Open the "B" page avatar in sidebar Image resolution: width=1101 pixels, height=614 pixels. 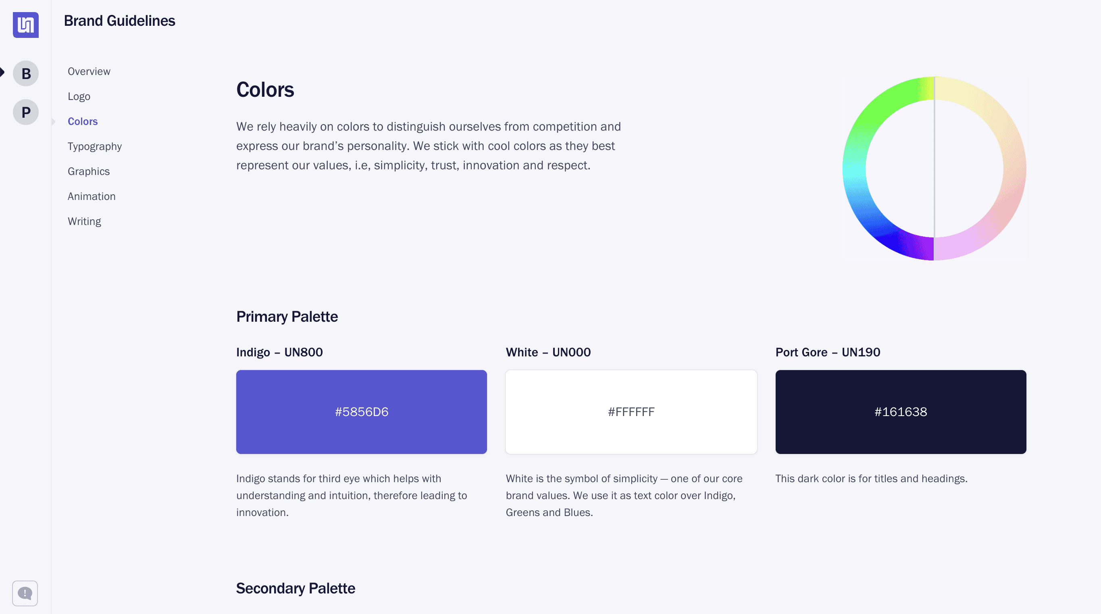pyautogui.click(x=26, y=73)
